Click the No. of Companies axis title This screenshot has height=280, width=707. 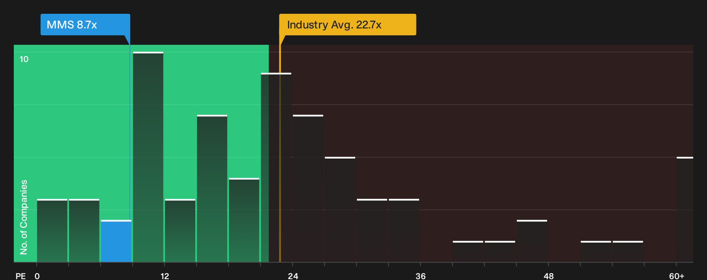pyautogui.click(x=24, y=217)
